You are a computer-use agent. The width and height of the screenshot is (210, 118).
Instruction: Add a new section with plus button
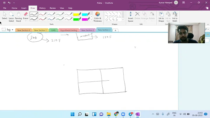tap(115, 30)
